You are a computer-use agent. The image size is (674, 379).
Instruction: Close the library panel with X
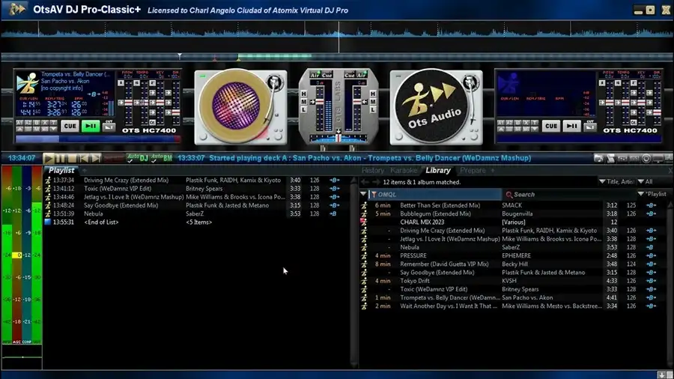(670, 171)
